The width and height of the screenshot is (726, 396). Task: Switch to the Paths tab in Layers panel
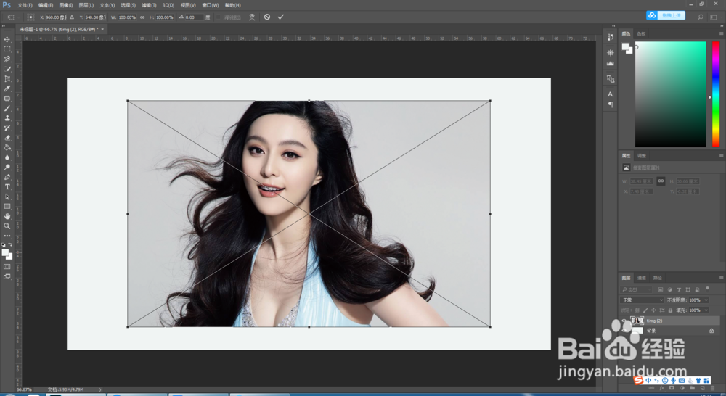point(658,278)
